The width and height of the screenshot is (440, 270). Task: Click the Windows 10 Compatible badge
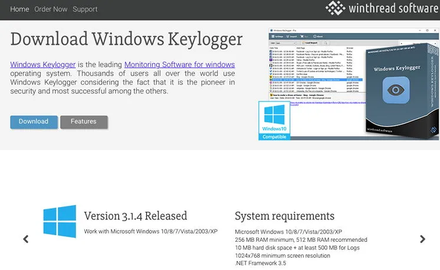274,121
